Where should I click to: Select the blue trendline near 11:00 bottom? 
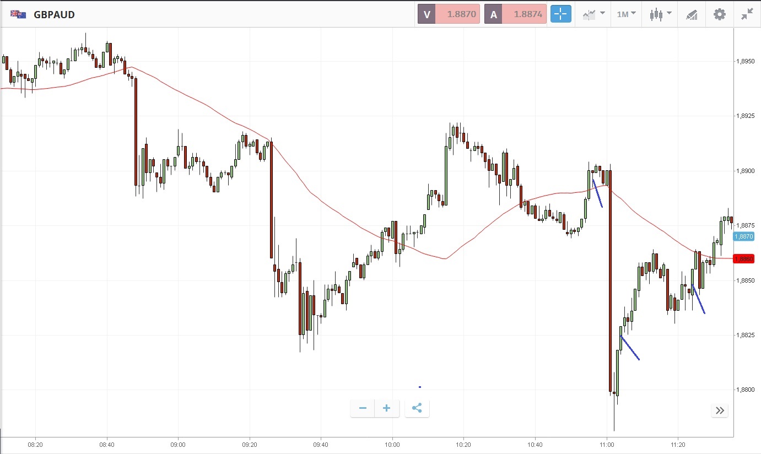pyautogui.click(x=630, y=348)
